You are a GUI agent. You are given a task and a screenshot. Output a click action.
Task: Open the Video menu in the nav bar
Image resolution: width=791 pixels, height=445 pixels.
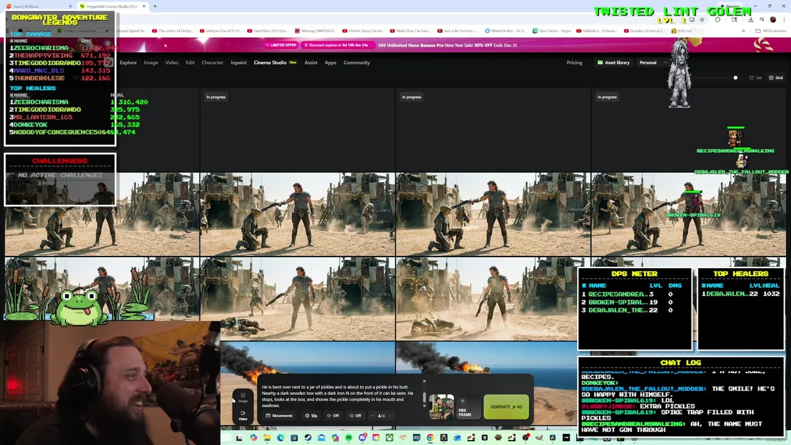click(x=172, y=62)
